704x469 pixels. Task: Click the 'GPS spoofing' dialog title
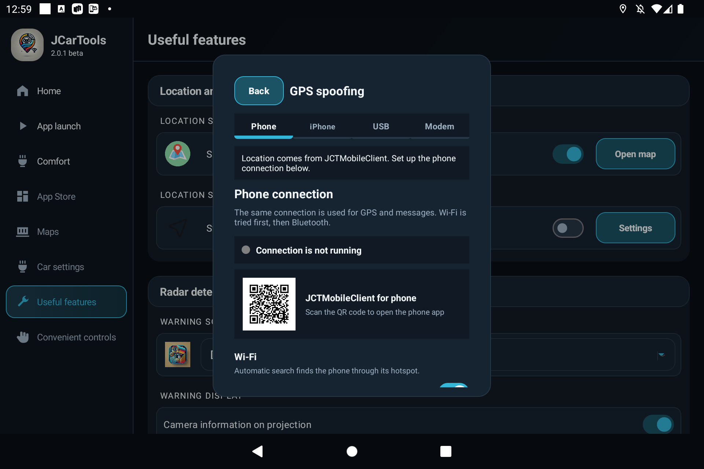point(327,91)
